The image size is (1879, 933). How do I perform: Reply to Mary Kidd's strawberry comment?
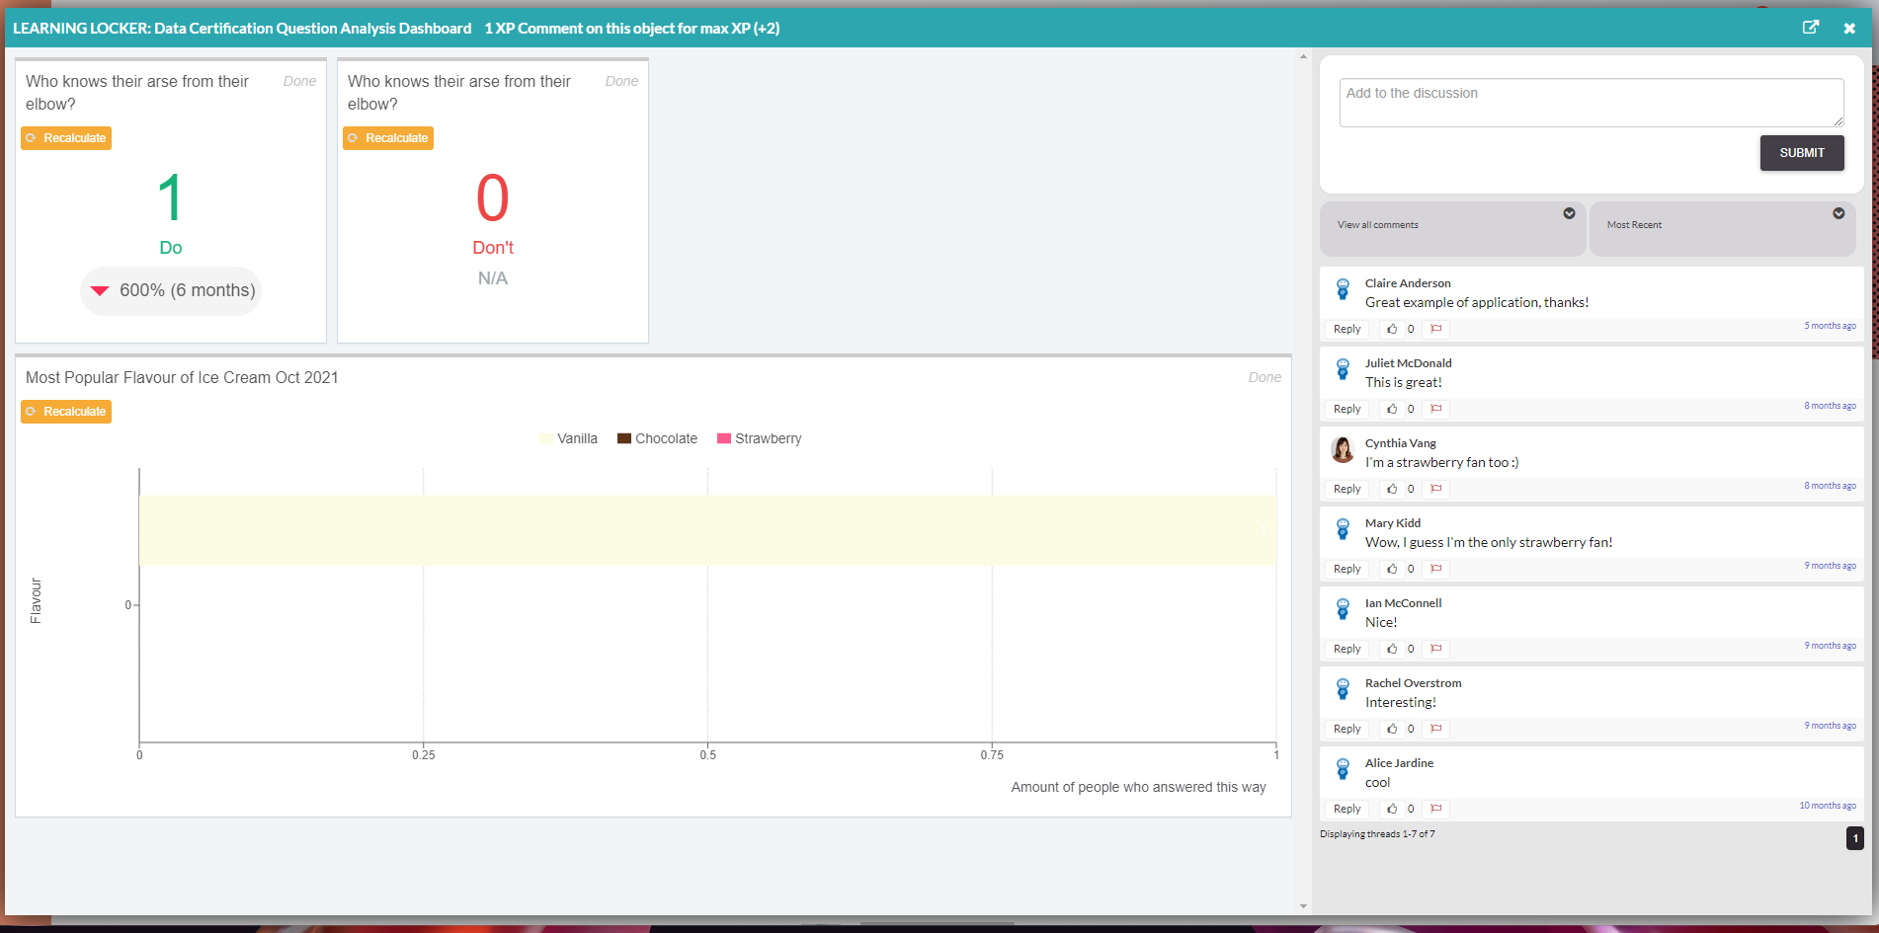(1346, 568)
